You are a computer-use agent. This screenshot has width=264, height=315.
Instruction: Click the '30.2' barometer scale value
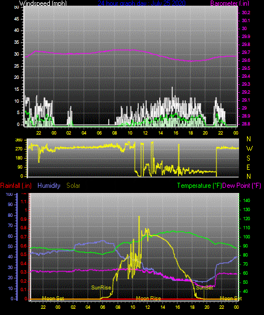point(246,12)
